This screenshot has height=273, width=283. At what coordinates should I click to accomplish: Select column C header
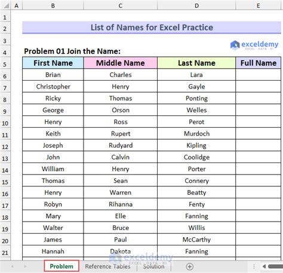point(121,5)
